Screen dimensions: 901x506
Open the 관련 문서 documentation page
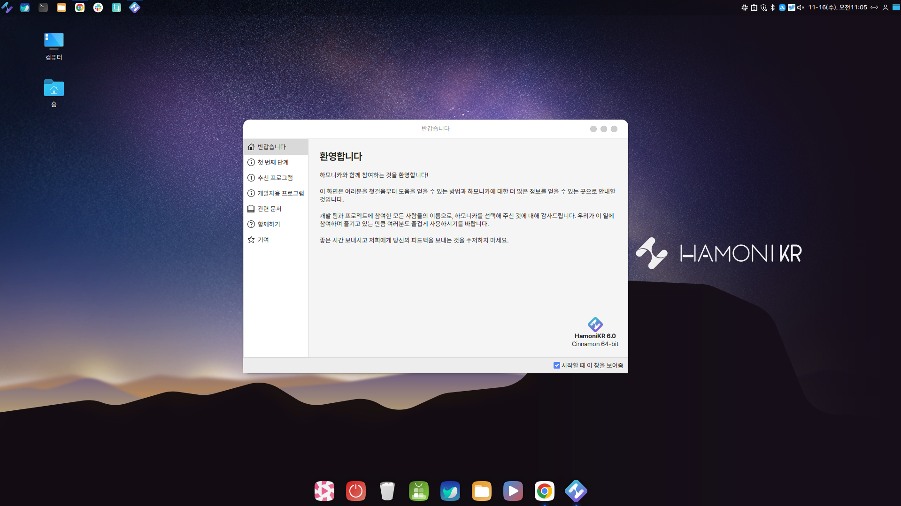(269, 209)
